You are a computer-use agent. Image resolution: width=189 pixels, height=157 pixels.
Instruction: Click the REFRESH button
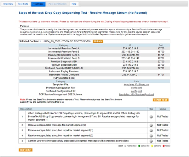pyautogui.click(x=25, y=150)
